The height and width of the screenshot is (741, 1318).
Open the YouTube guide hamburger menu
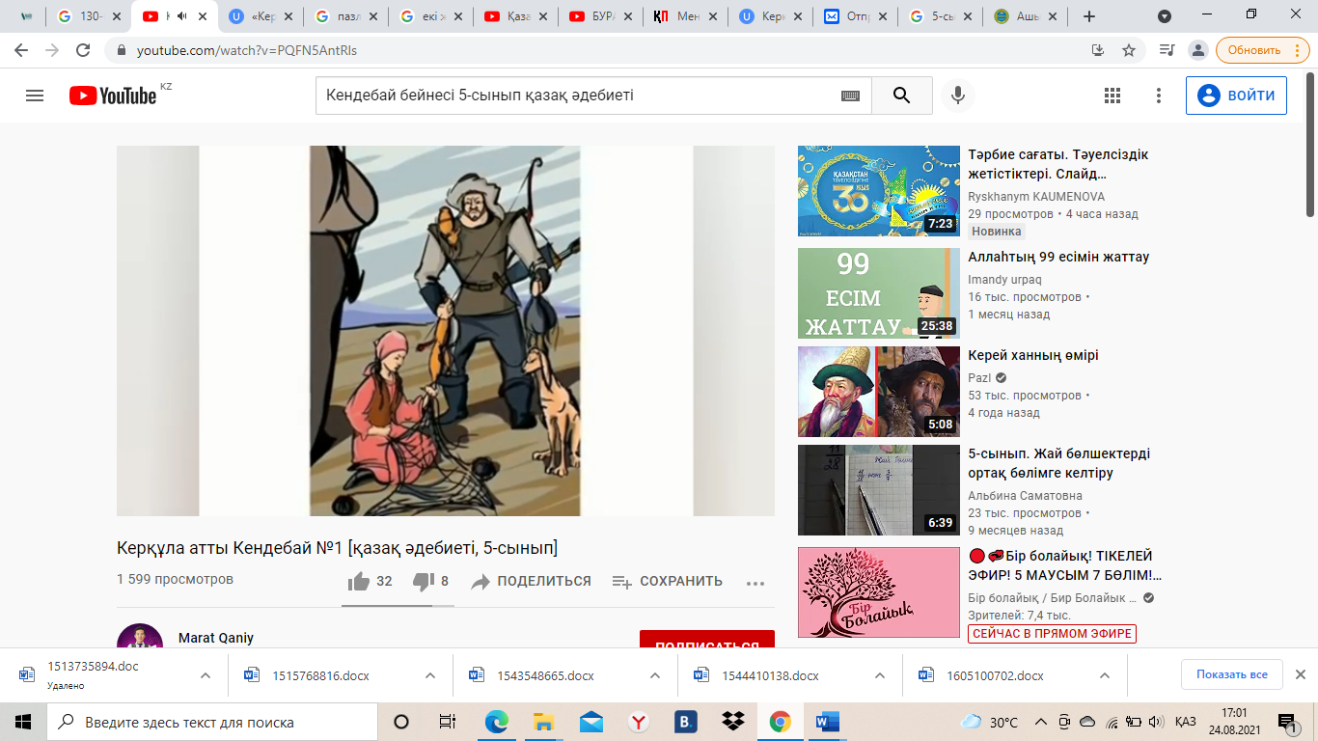pyautogui.click(x=35, y=96)
